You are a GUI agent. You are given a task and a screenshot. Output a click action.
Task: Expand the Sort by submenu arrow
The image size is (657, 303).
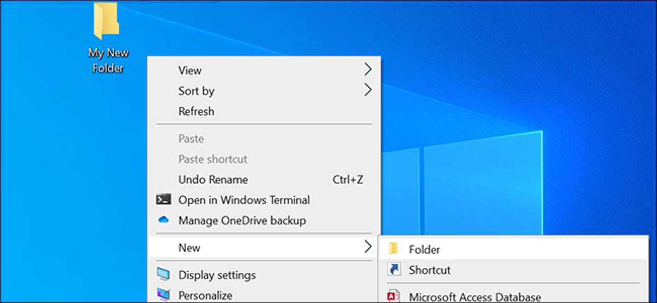(x=368, y=90)
